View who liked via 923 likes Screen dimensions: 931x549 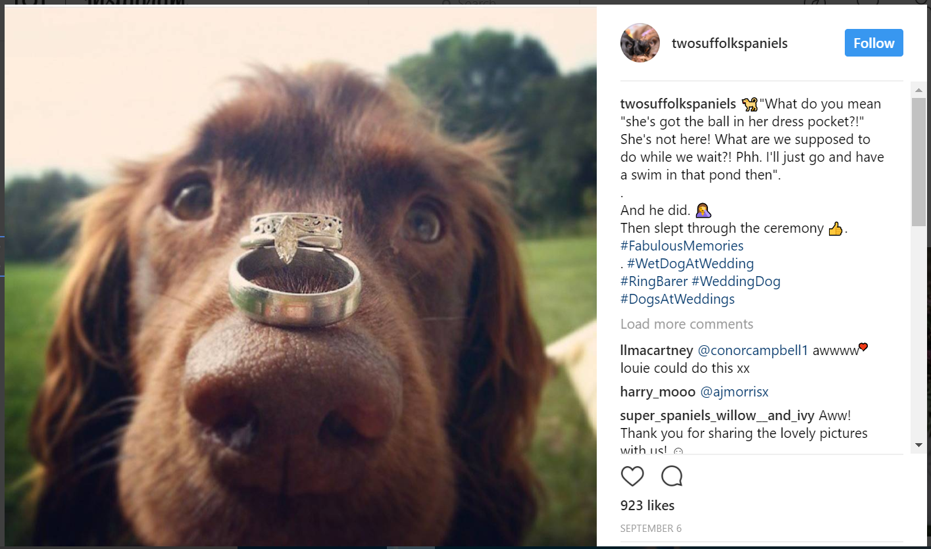(647, 505)
